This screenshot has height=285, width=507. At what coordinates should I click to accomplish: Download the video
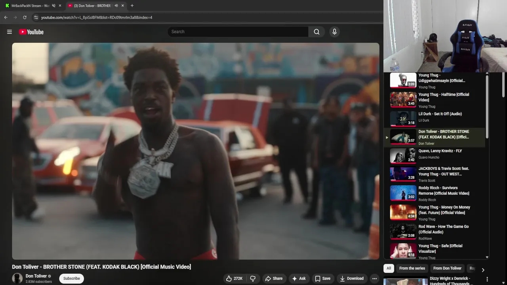pyautogui.click(x=352, y=279)
